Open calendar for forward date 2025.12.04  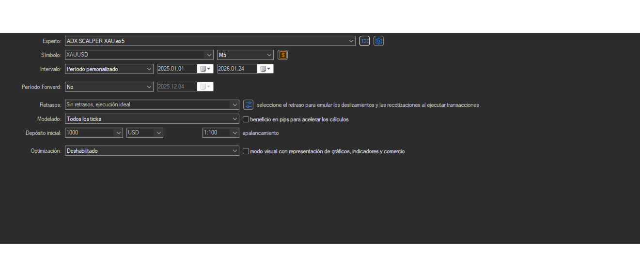pyautogui.click(x=206, y=87)
